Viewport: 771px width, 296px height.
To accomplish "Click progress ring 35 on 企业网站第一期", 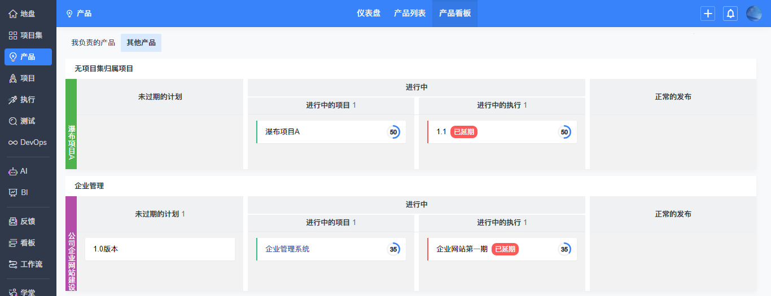I will pos(564,249).
